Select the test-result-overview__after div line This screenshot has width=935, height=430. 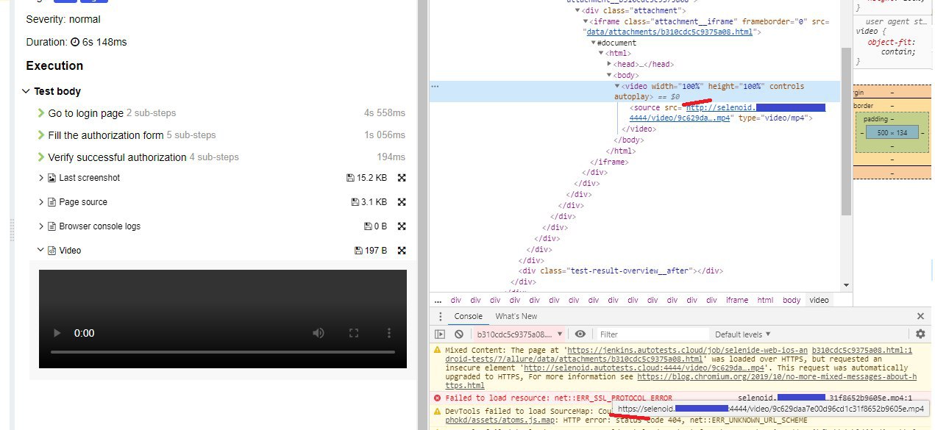620,270
